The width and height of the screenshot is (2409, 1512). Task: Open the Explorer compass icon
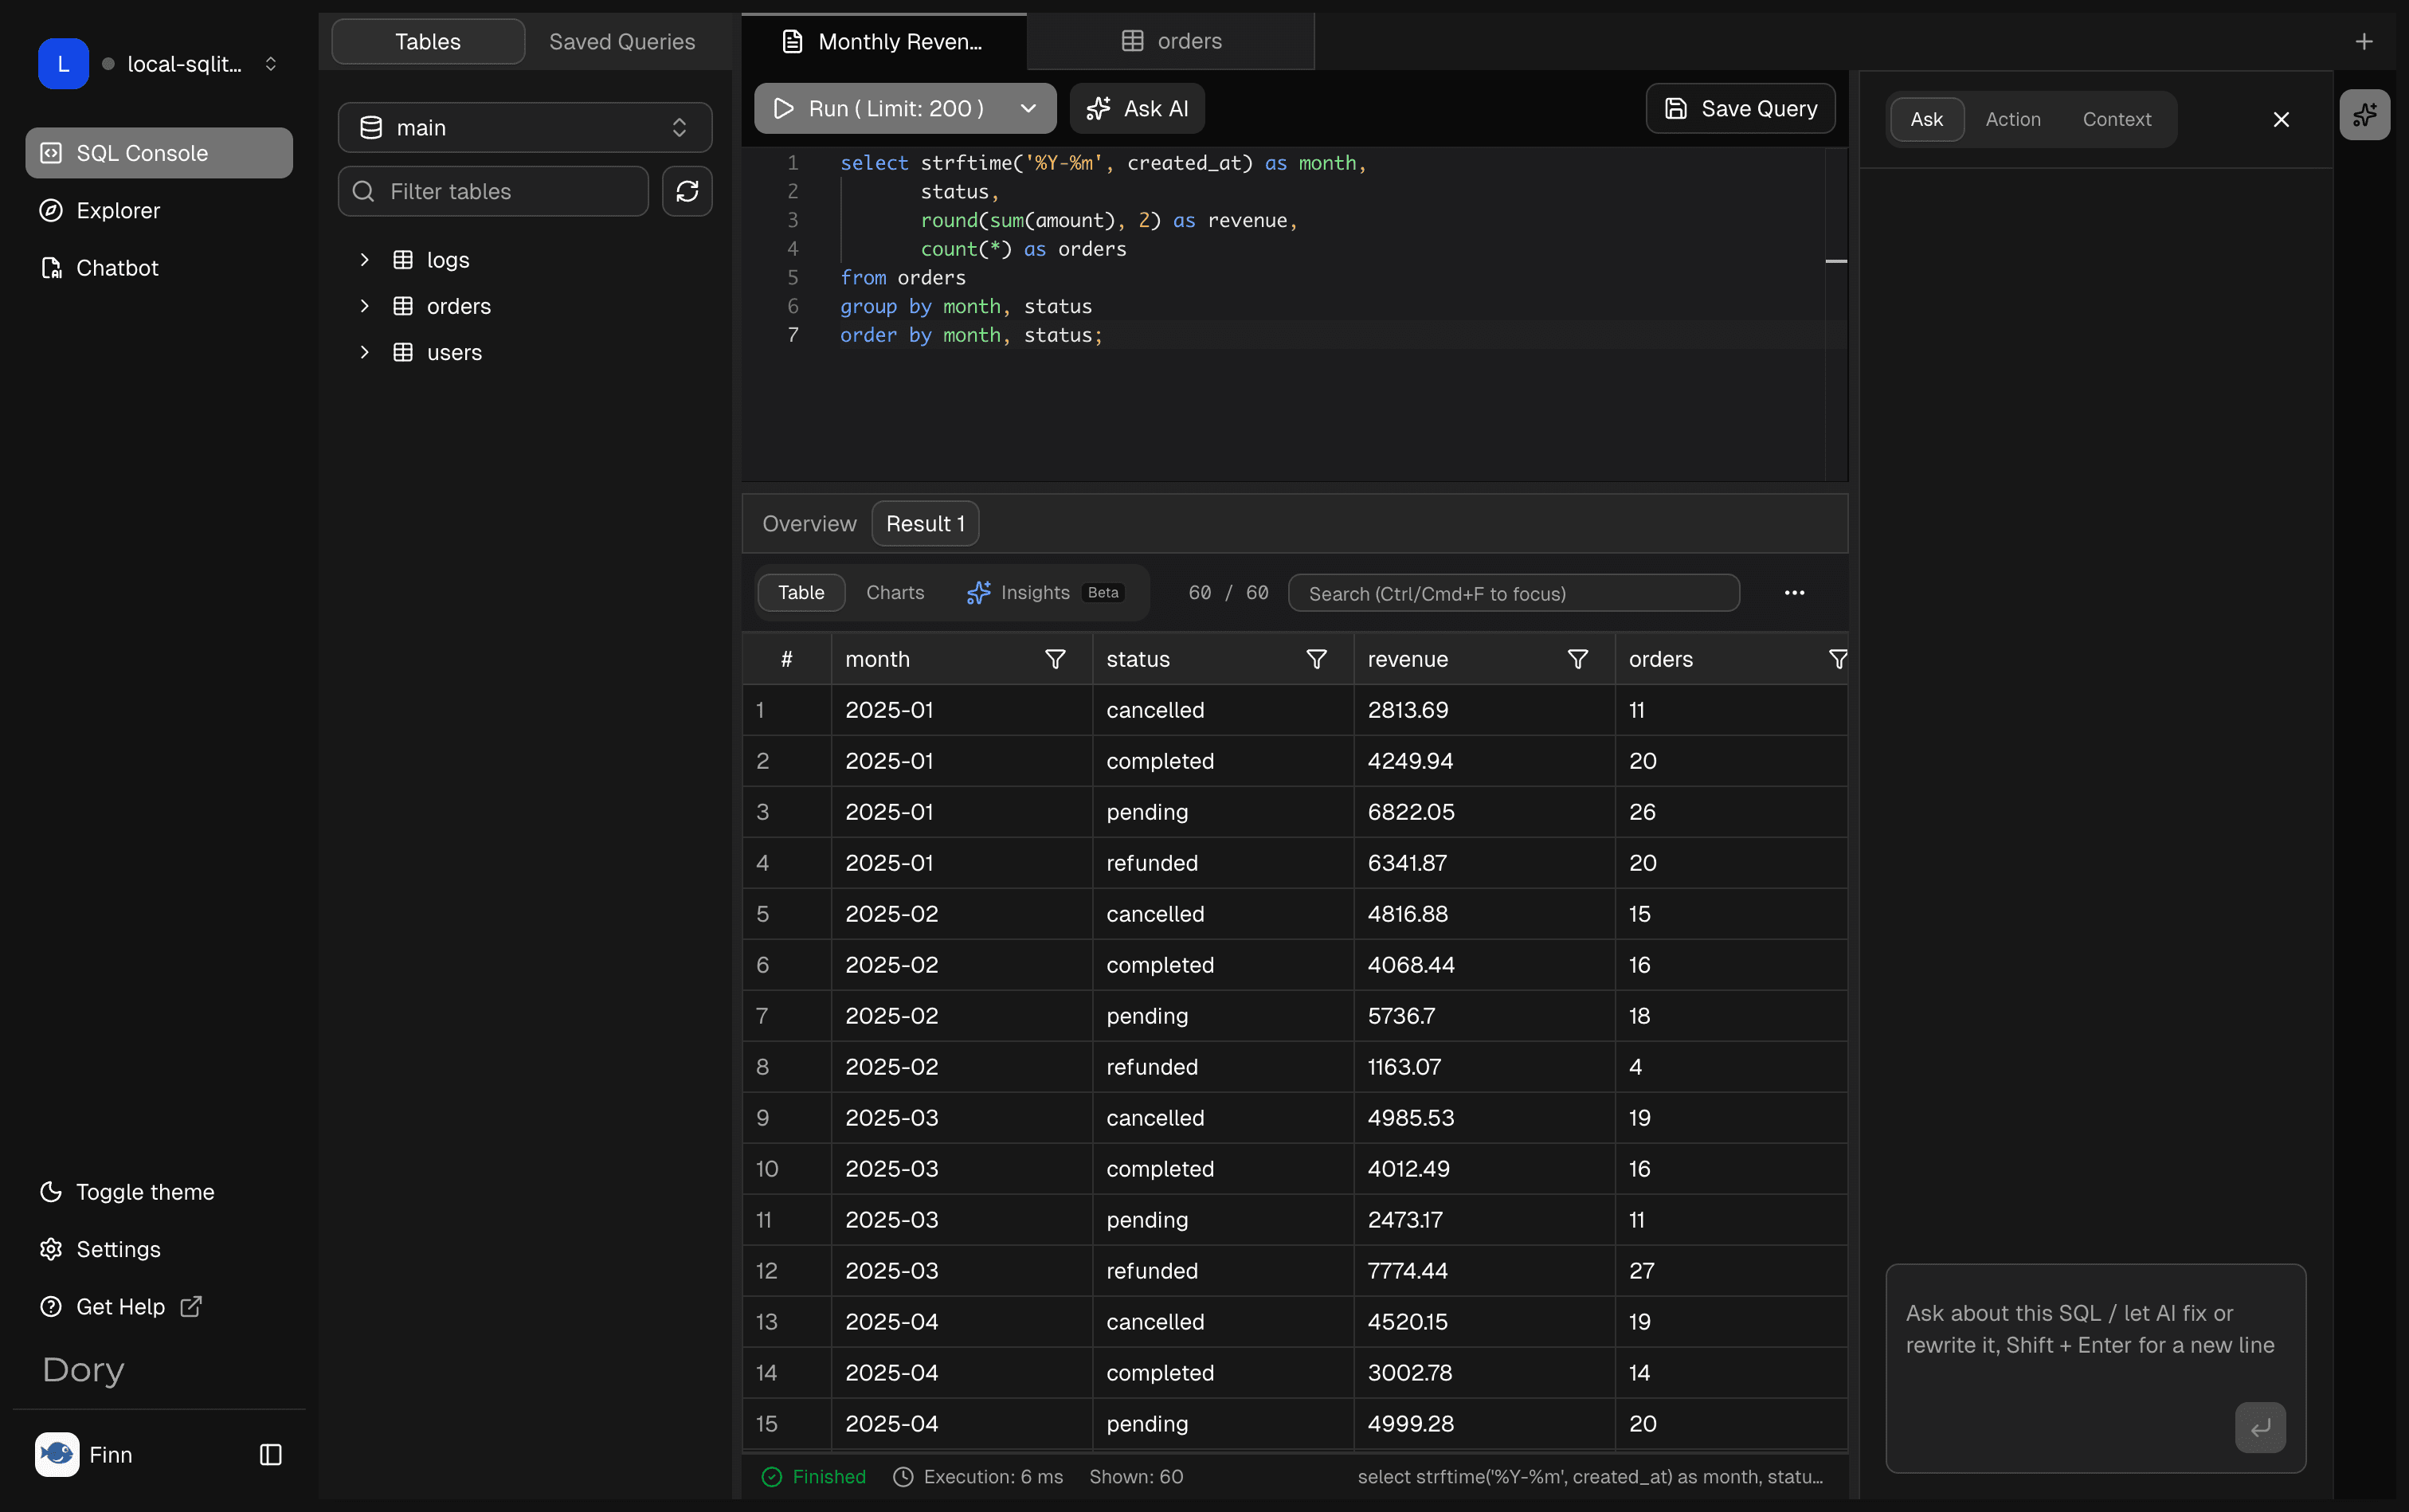click(x=51, y=210)
